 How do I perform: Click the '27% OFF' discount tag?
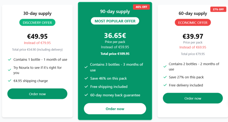pyautogui.click(x=218, y=9)
